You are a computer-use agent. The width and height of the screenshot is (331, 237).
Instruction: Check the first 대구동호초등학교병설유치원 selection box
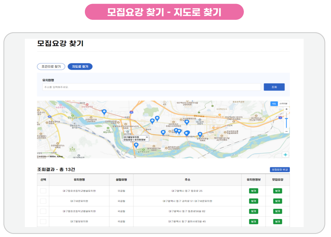point(43,191)
